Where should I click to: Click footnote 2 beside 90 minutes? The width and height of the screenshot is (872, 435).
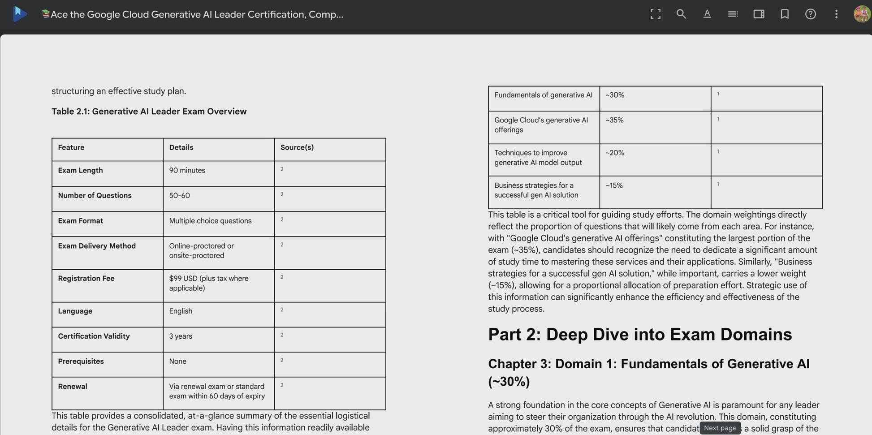pyautogui.click(x=282, y=169)
